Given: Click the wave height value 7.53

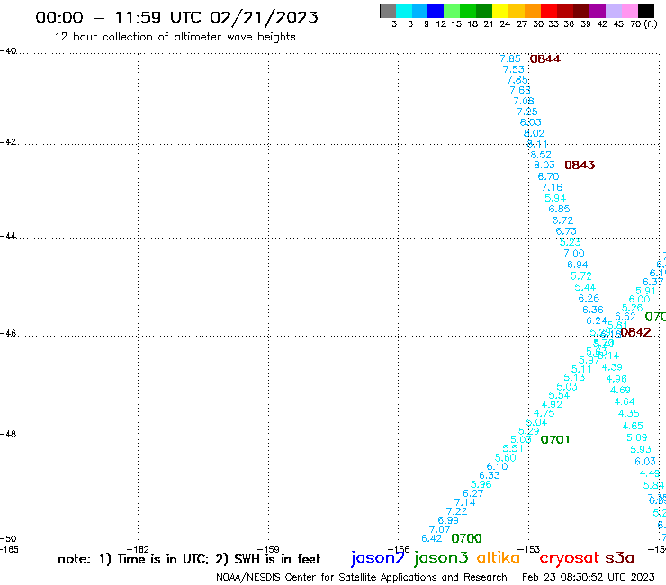Looking at the screenshot, I should coord(514,69).
